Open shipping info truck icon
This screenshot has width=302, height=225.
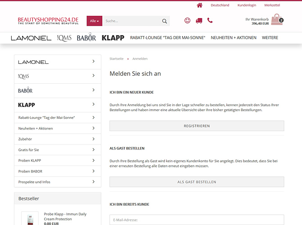tap(199, 21)
